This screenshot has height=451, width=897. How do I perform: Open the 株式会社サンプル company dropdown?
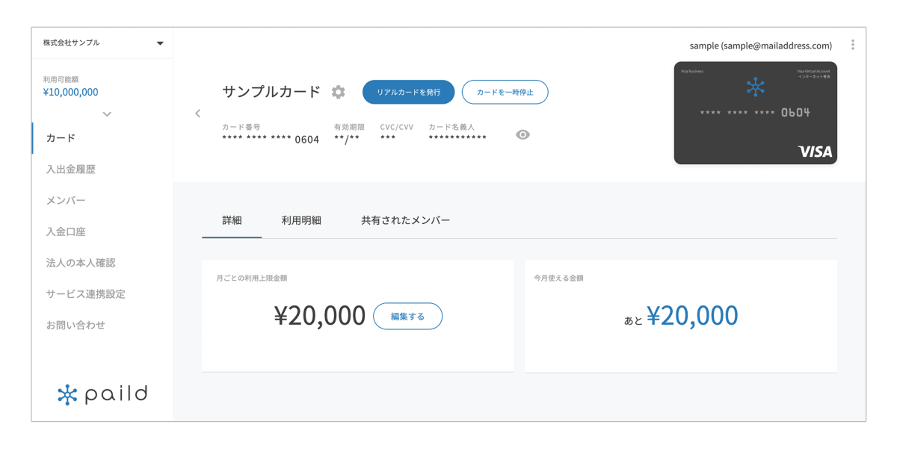(x=102, y=43)
